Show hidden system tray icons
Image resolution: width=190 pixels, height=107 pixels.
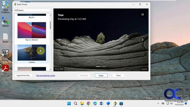tap(158, 103)
